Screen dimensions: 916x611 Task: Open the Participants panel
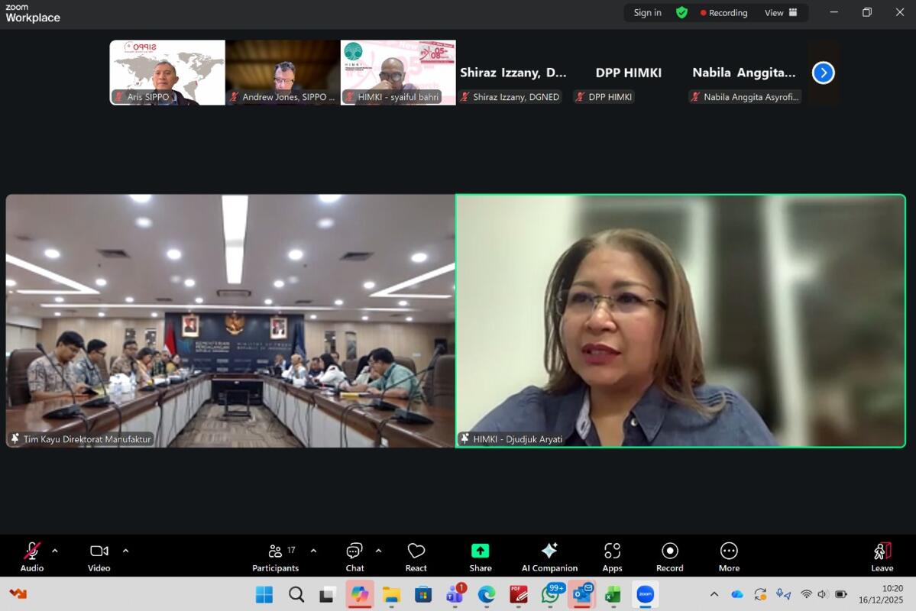click(275, 557)
